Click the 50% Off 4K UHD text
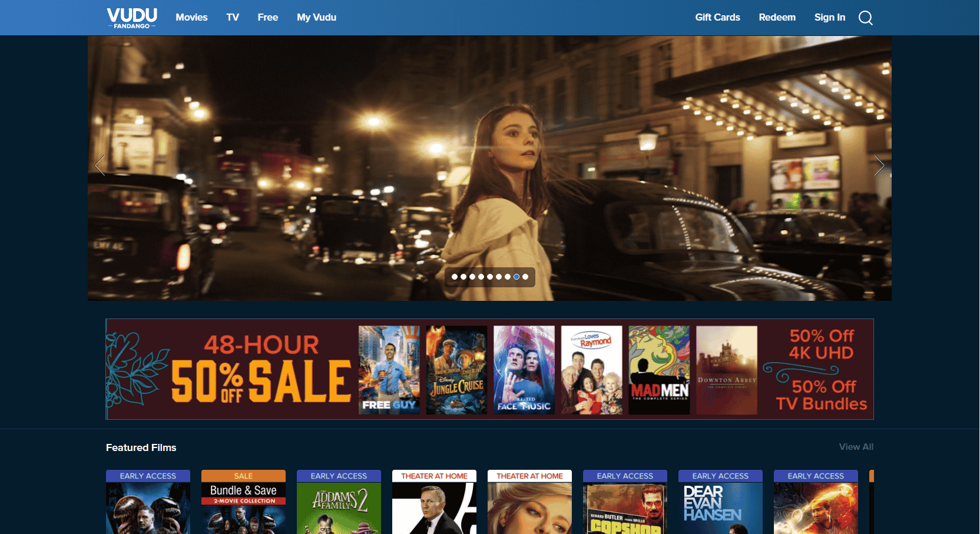This screenshot has height=534, width=980. pos(822,344)
